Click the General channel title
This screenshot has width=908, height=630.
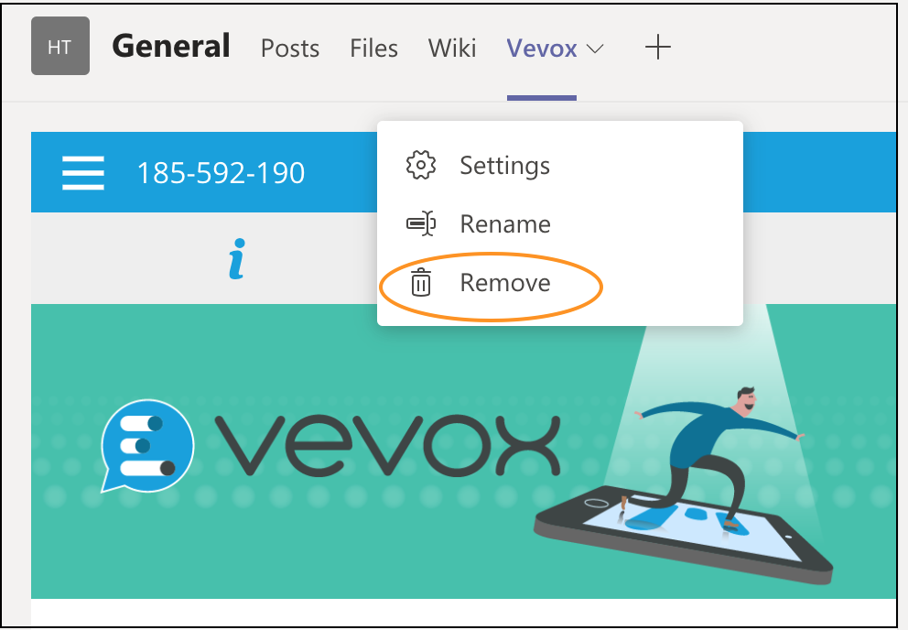(x=171, y=47)
